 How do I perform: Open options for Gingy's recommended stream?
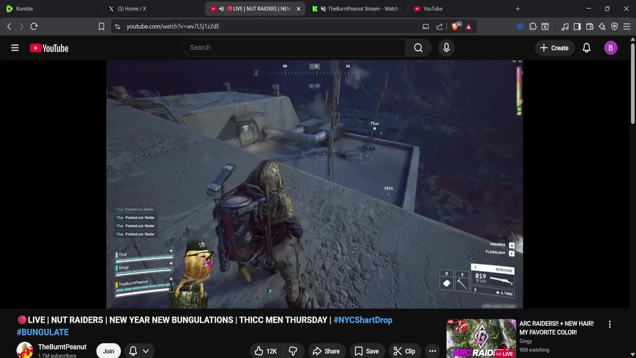[x=610, y=324]
